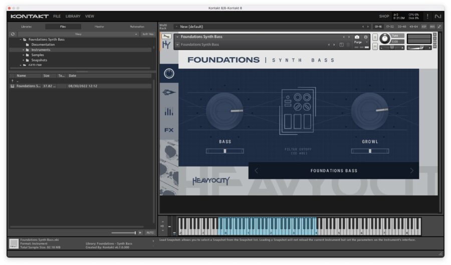Navigate up one folder with arrow icon

13,81
